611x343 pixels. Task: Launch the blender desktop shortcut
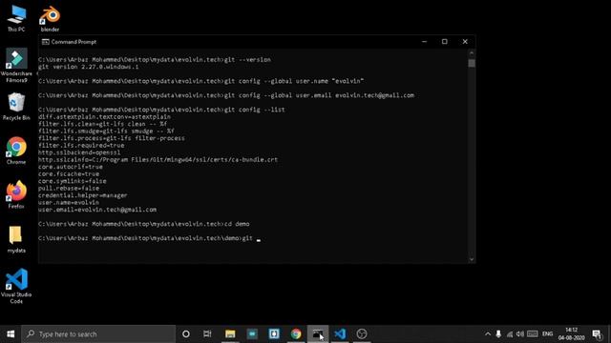pyautogui.click(x=50, y=19)
